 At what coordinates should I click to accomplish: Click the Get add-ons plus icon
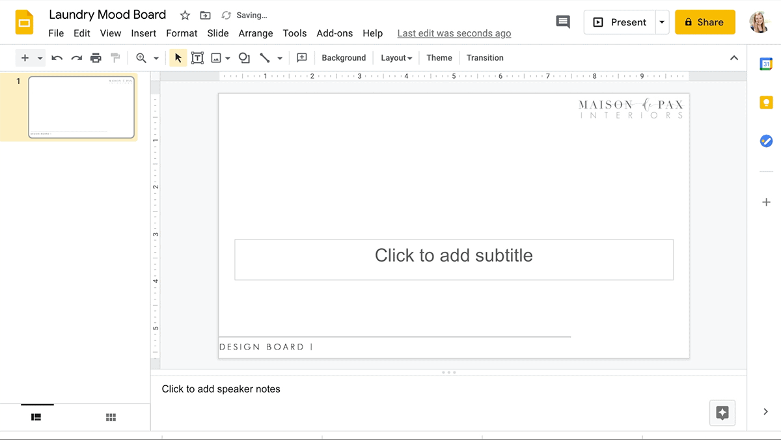pyautogui.click(x=766, y=202)
